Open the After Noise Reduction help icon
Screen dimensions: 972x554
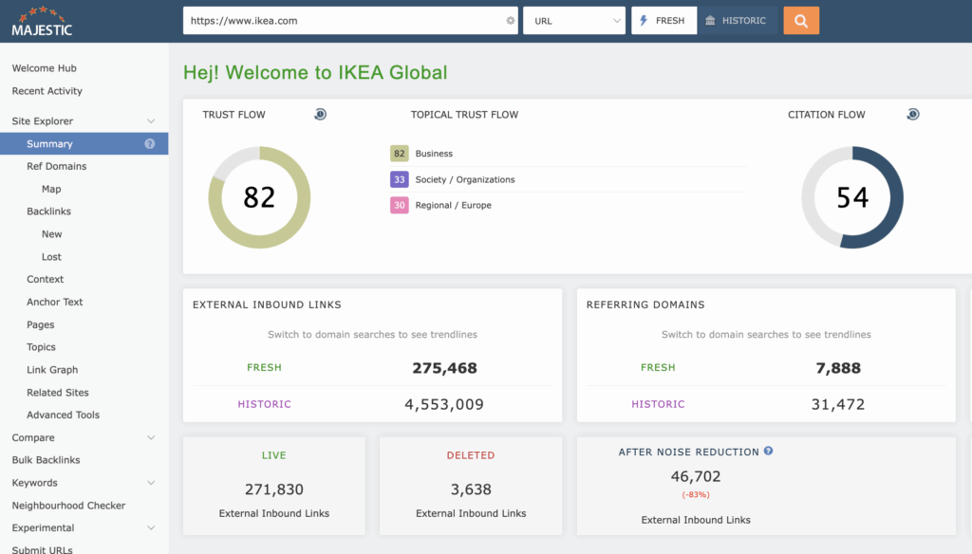[x=768, y=452]
